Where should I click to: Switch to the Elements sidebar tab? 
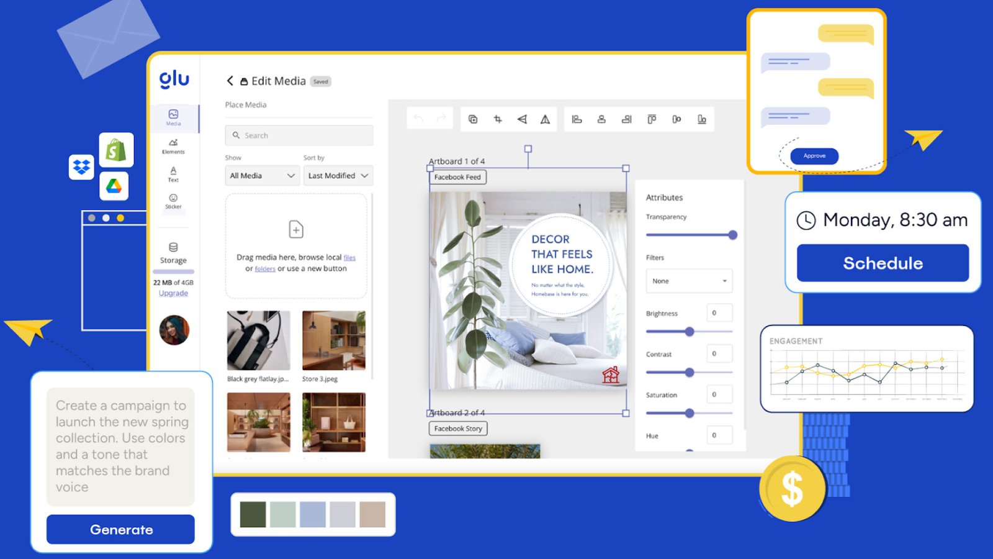tap(173, 146)
